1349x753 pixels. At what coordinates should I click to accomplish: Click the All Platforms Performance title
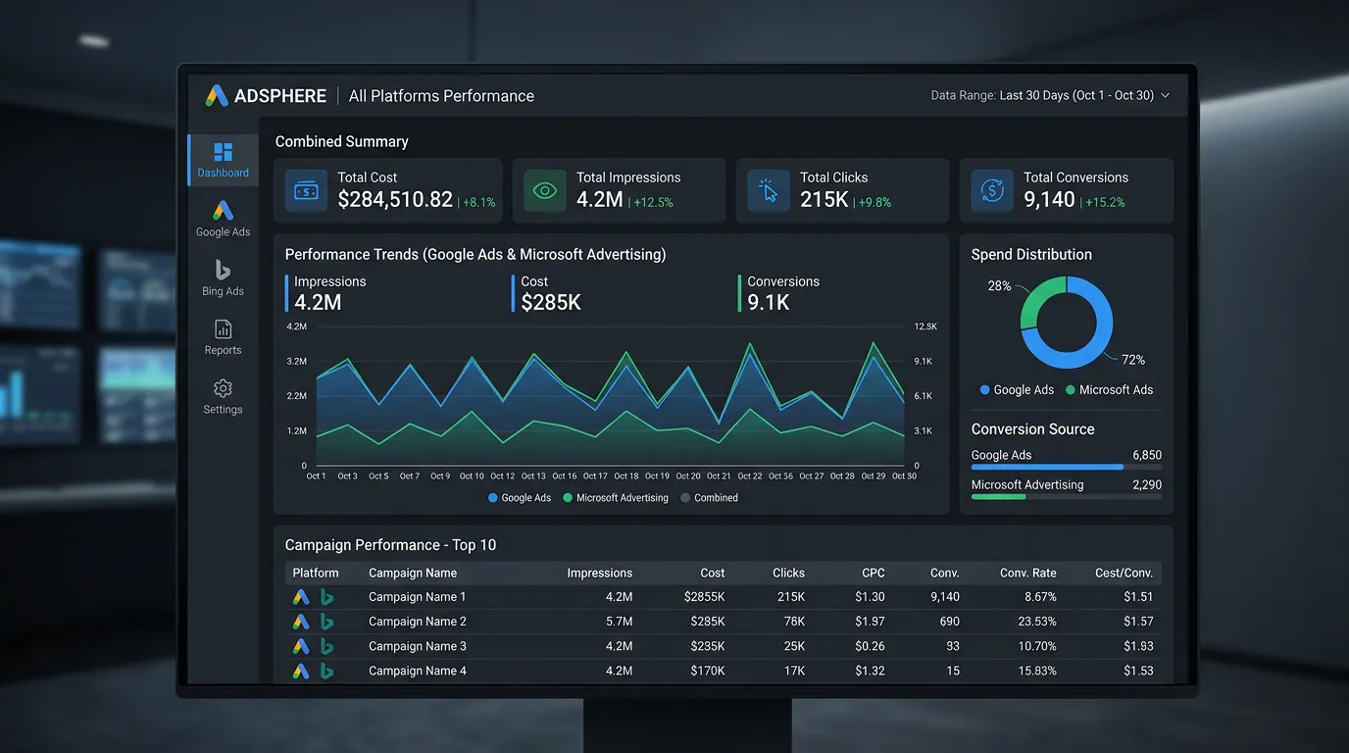click(x=442, y=96)
